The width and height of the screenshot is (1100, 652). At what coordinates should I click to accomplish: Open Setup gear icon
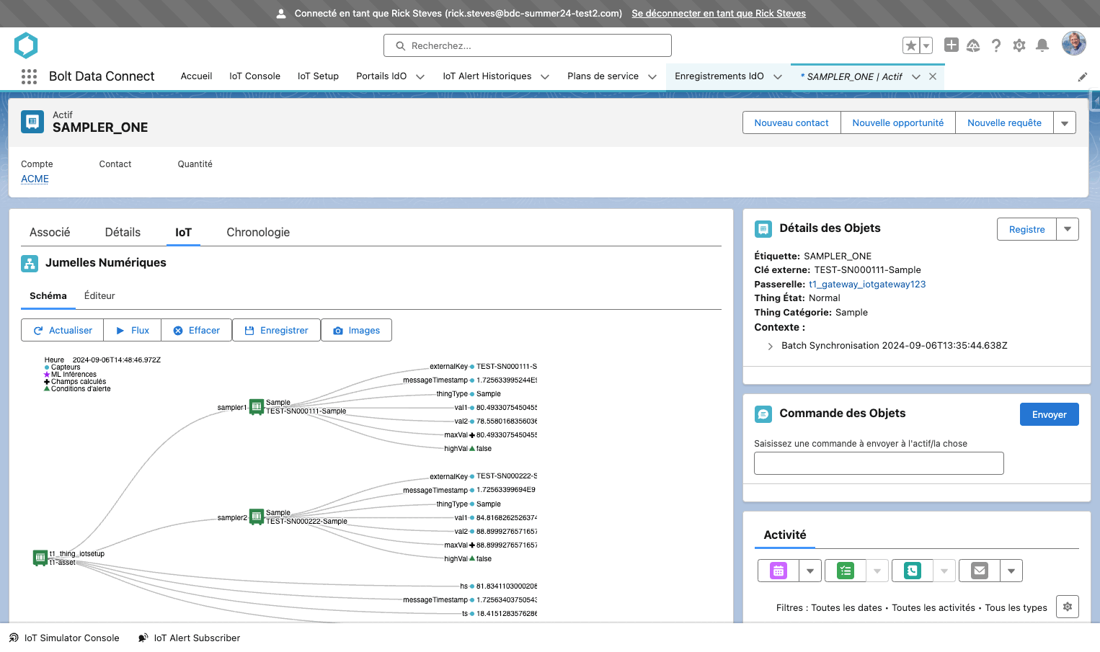pos(1019,45)
